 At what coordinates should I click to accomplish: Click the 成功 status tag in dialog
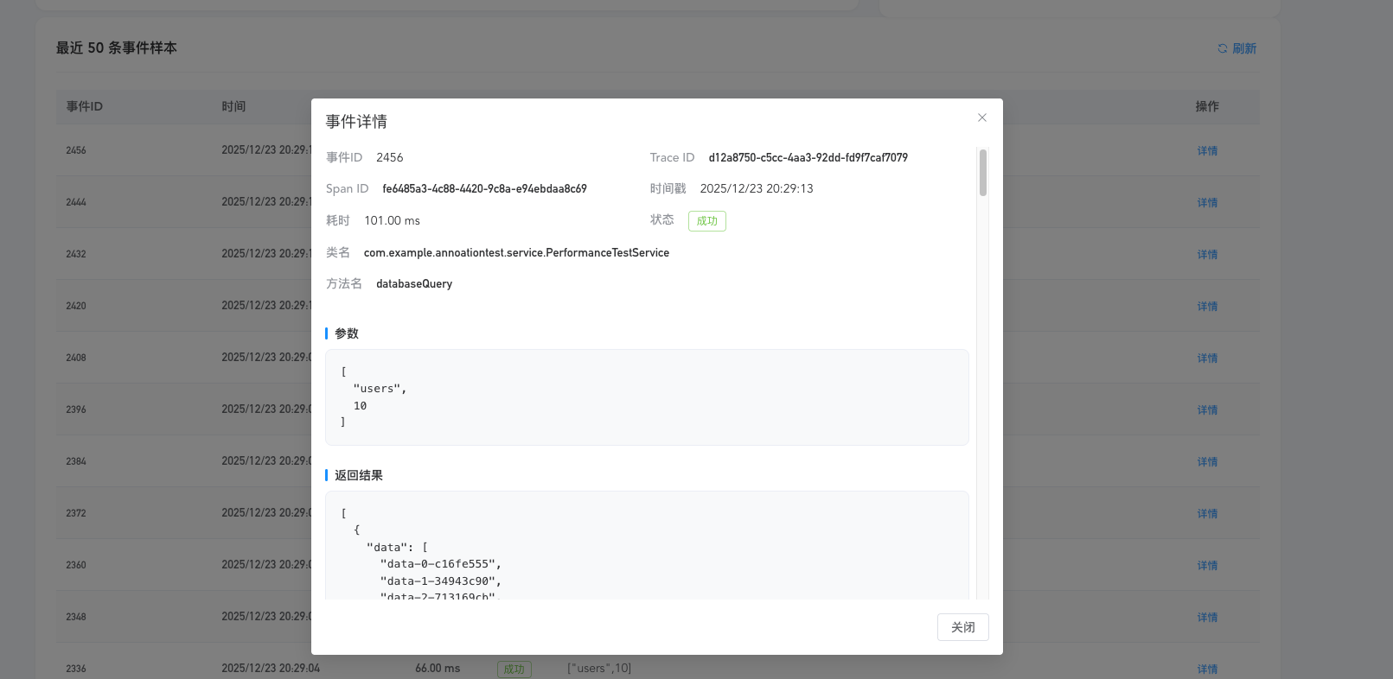[x=707, y=221]
